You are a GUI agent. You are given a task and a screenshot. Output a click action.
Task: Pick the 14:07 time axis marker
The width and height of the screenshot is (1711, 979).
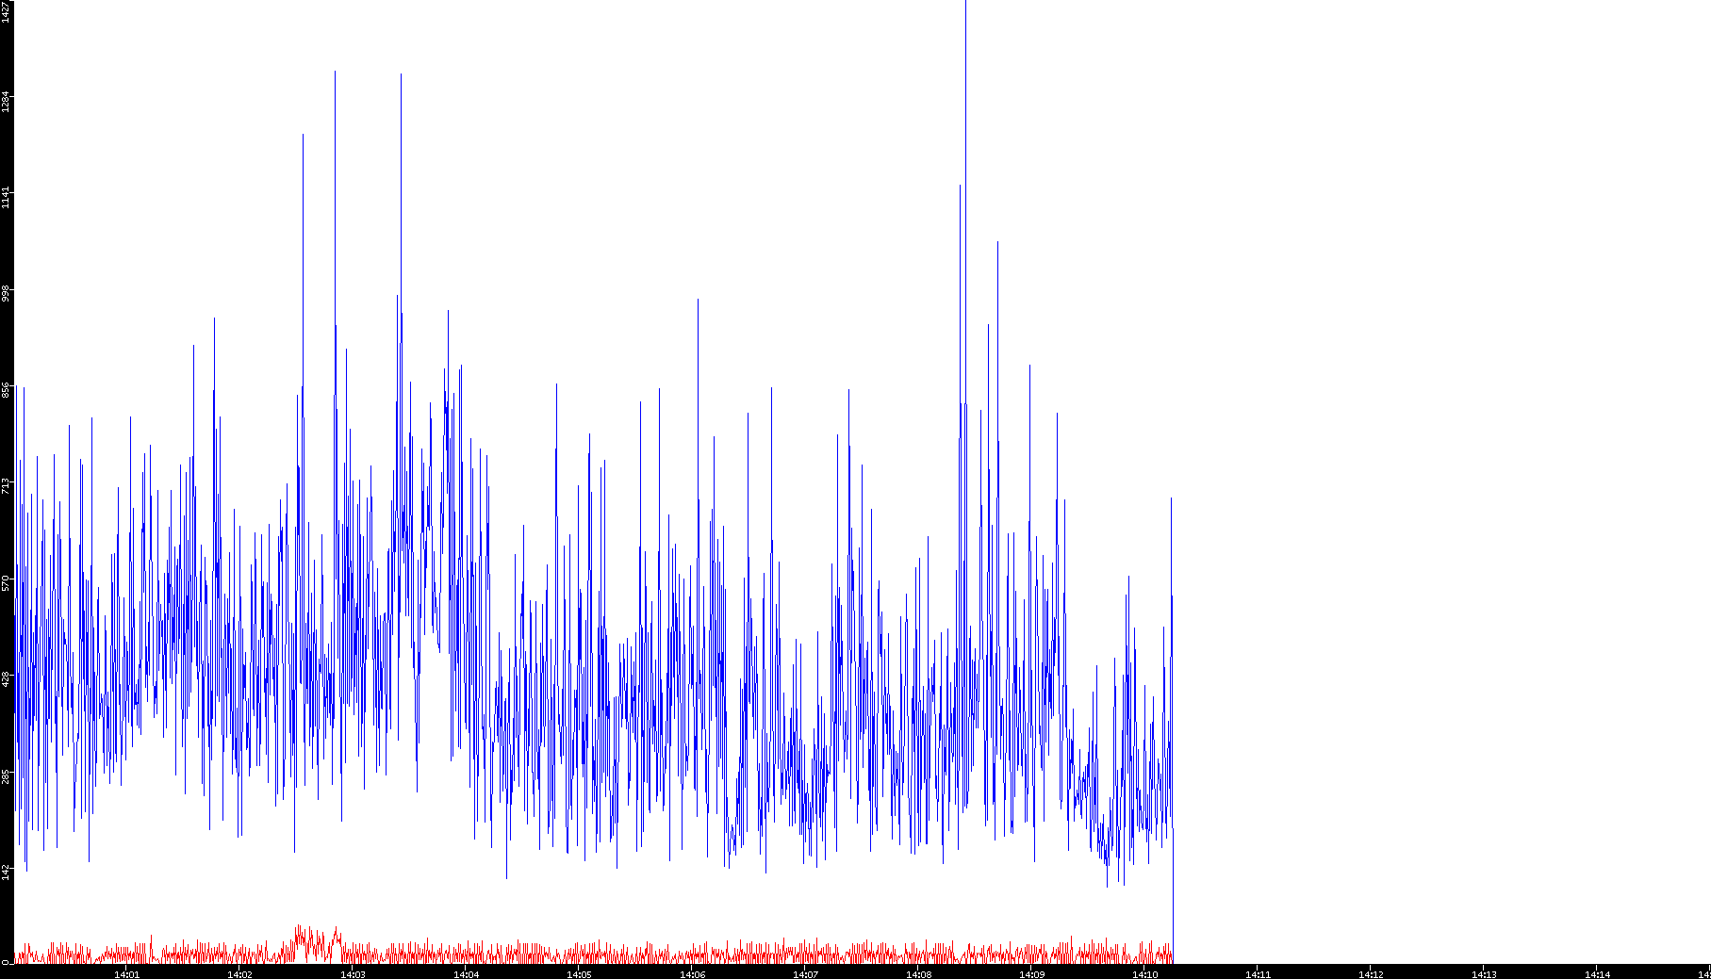click(x=805, y=974)
